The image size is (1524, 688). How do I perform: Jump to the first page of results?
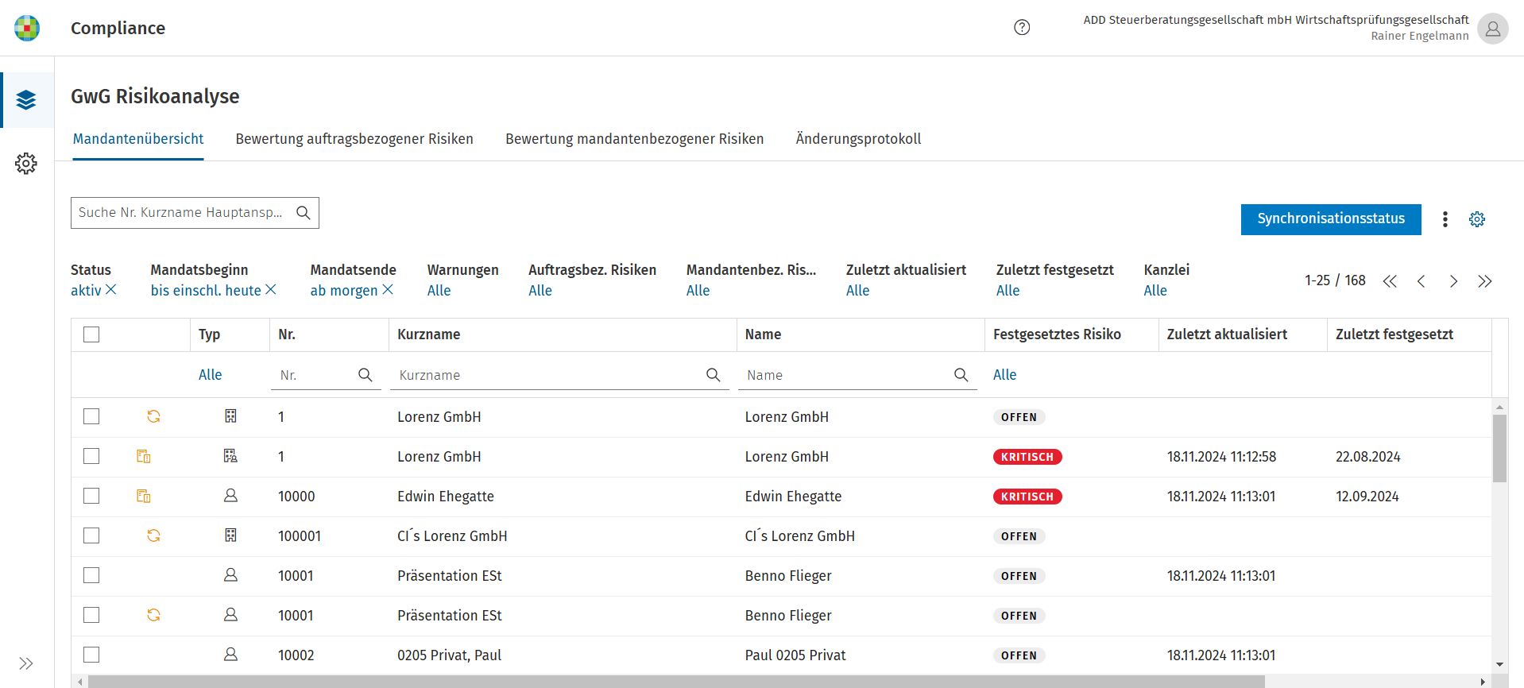(x=1390, y=281)
